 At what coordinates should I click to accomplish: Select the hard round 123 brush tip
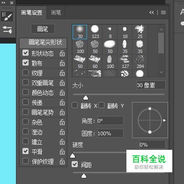click(x=95, y=32)
